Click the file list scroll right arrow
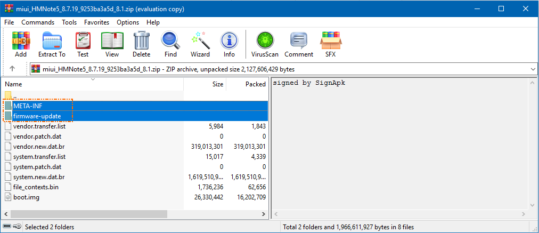The width and height of the screenshot is (539, 233). [263, 214]
